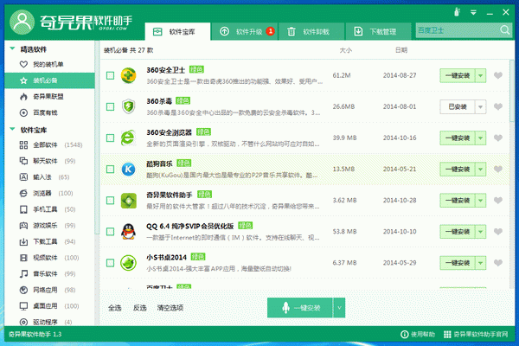Open the skin/theme shirt icon in title bar

point(457,12)
